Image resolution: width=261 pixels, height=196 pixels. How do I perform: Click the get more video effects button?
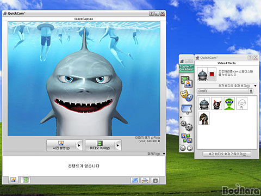pyautogui.click(x=227, y=154)
